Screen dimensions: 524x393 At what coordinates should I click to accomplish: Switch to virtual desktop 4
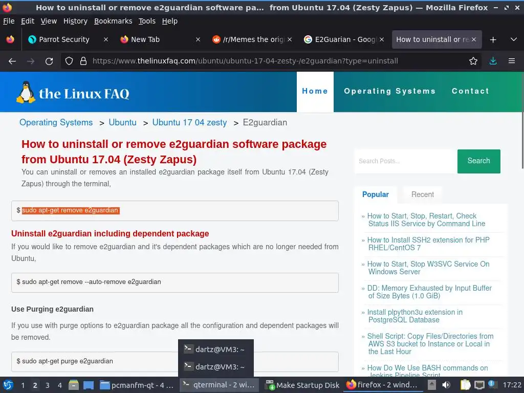tap(60, 385)
